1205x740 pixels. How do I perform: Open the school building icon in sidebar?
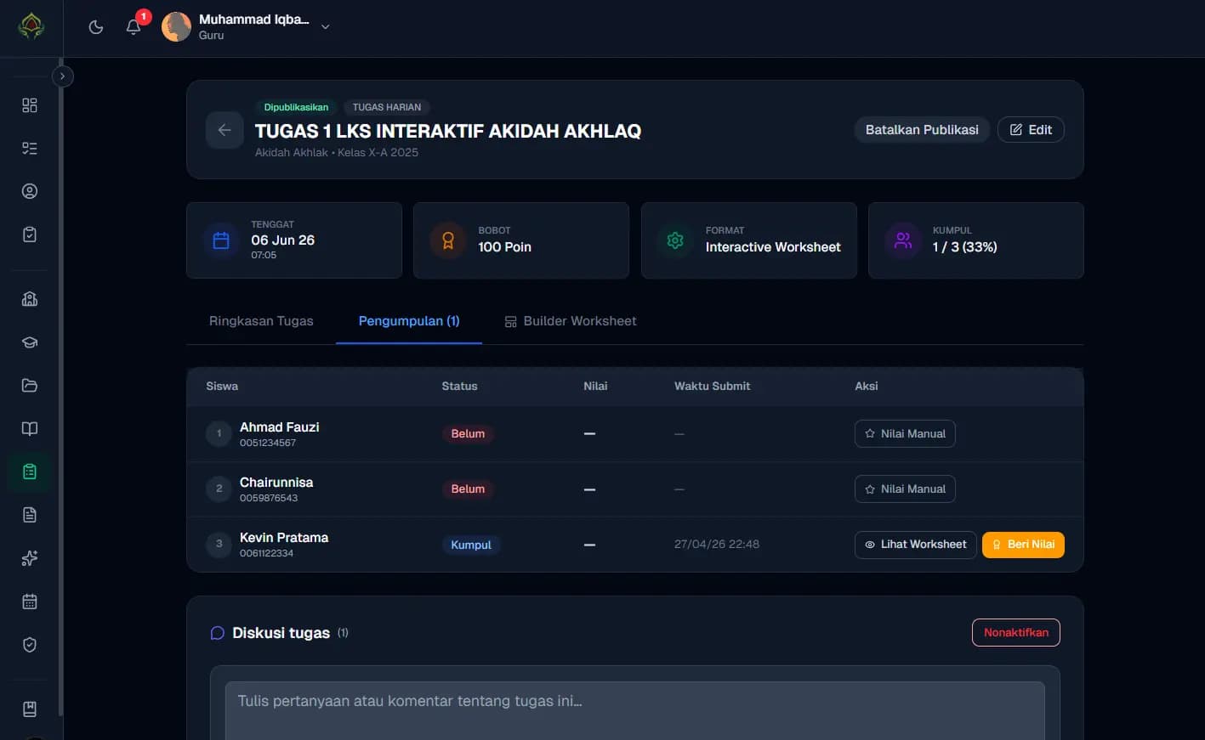coord(30,299)
